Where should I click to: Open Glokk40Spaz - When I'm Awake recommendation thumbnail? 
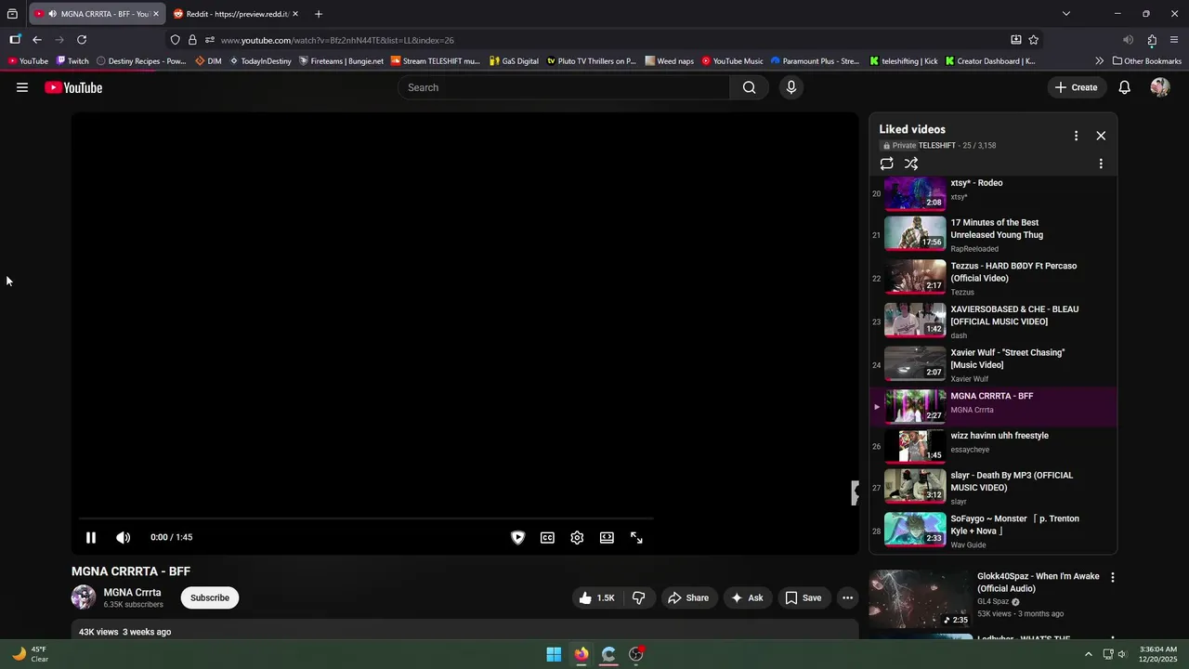[x=921, y=598]
